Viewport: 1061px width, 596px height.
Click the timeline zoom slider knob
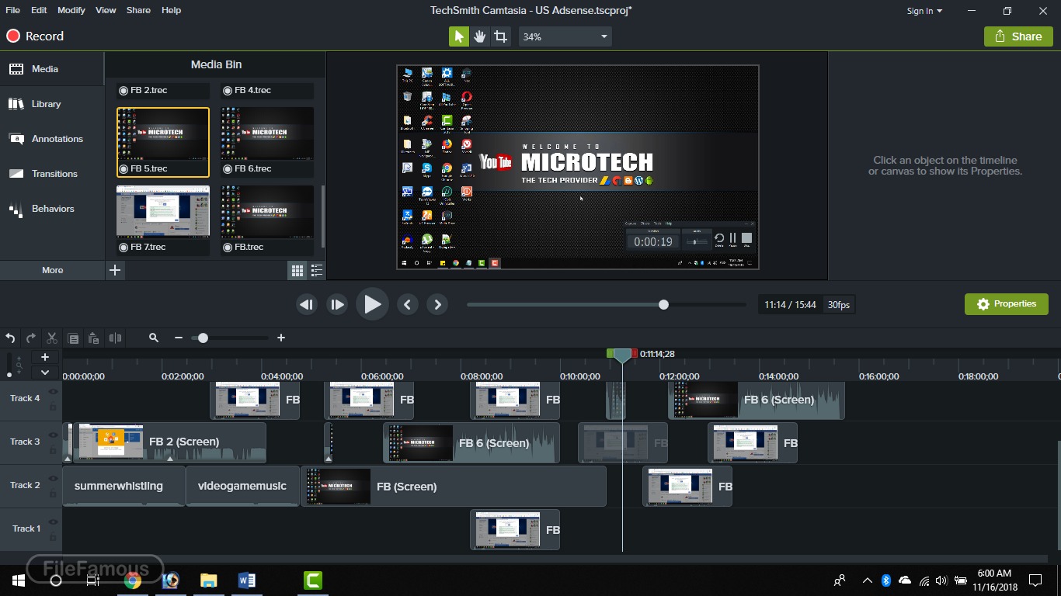(203, 338)
